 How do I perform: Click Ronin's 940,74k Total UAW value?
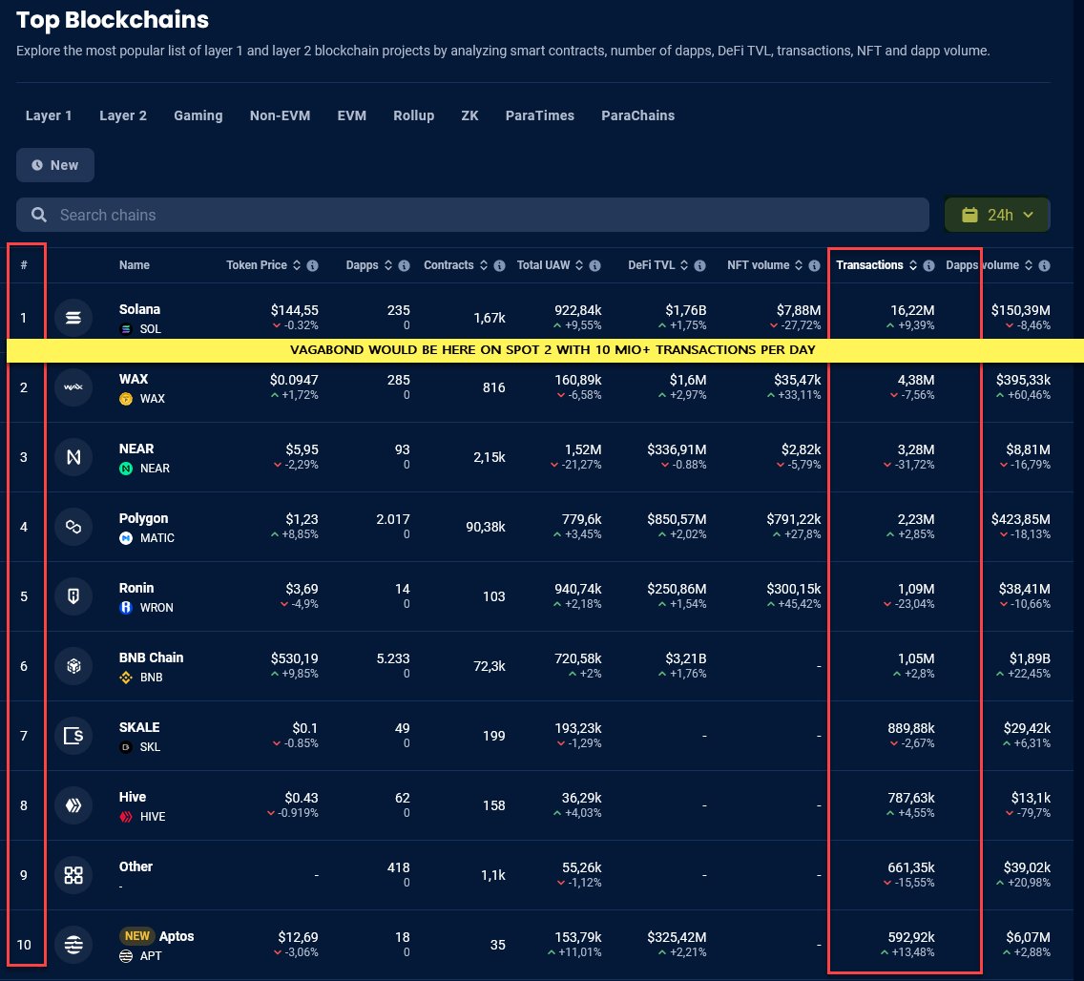point(578,589)
